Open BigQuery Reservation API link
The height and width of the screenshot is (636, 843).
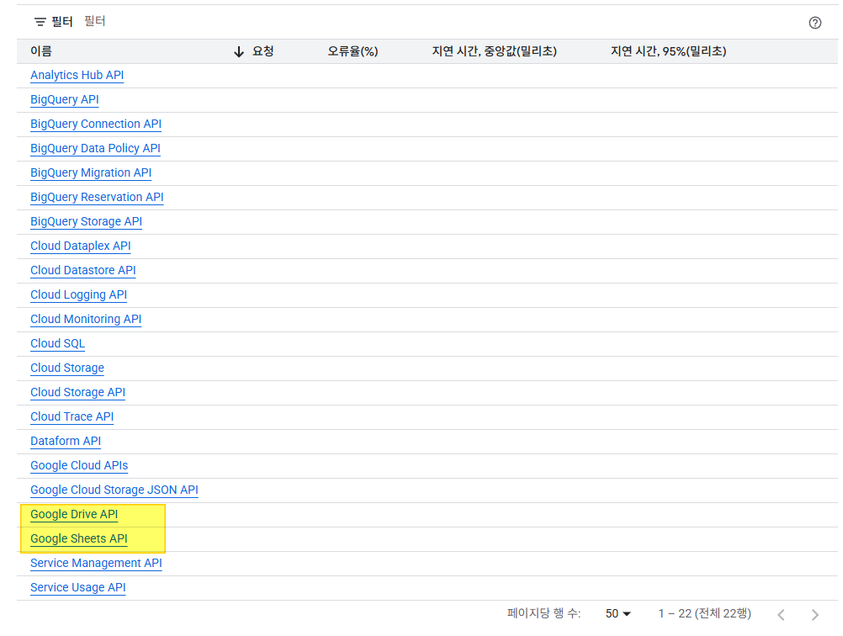click(x=97, y=198)
